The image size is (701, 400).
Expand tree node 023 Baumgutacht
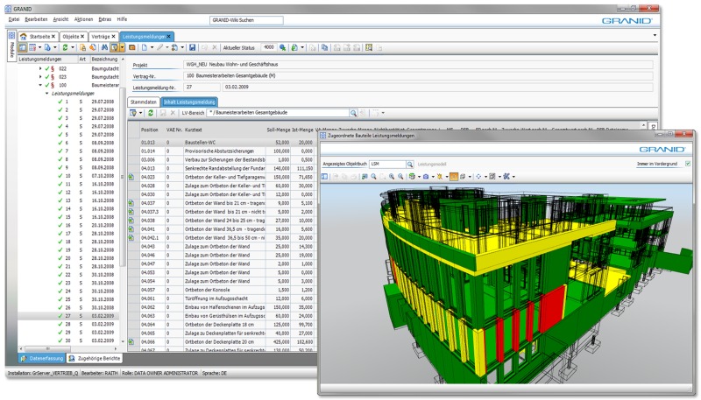[x=40, y=77]
